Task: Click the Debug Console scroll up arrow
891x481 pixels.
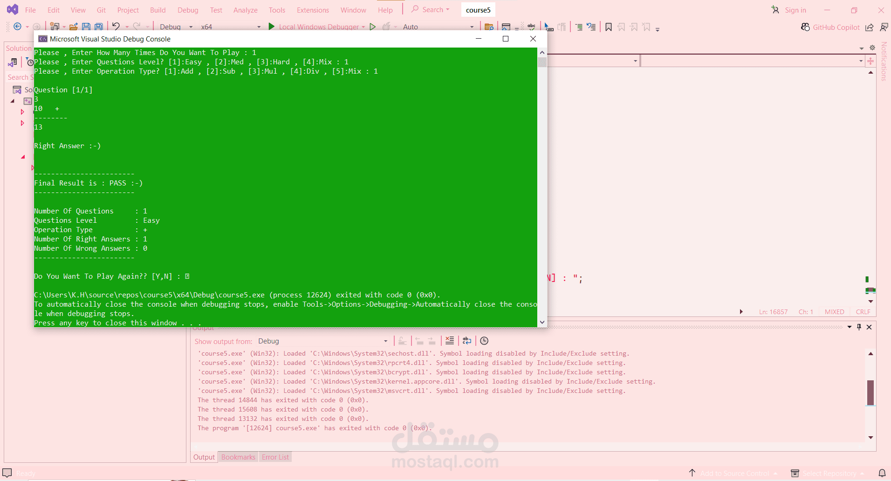Action: pos(542,52)
